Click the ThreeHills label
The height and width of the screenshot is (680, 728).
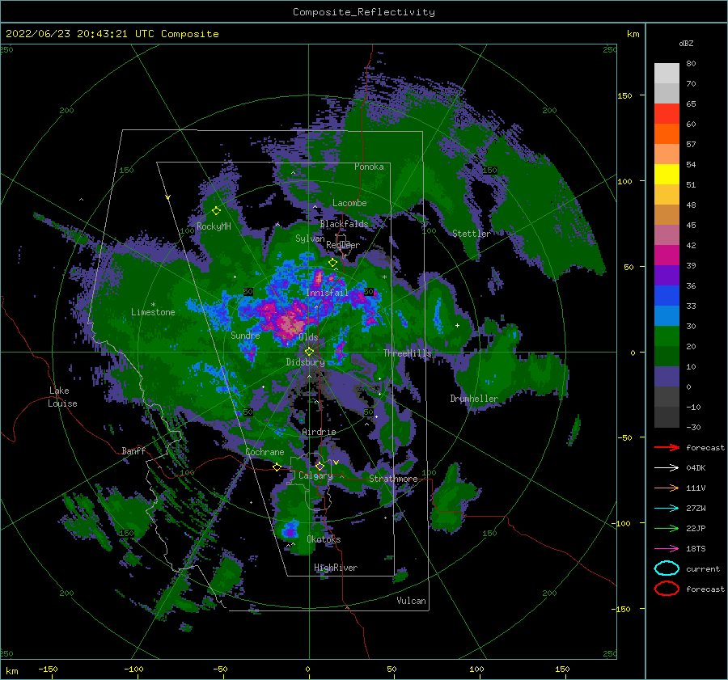(407, 353)
